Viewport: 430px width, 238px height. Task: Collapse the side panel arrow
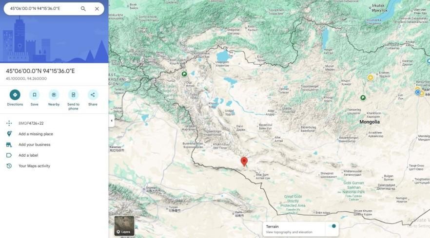coord(111,120)
